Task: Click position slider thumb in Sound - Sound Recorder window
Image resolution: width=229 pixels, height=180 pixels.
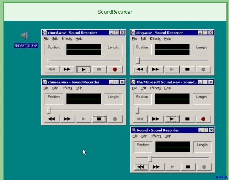Action: coord(150,159)
